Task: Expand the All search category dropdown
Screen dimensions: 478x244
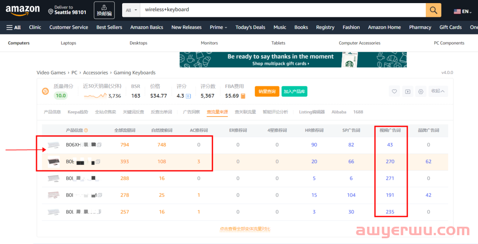Action: pos(131,10)
